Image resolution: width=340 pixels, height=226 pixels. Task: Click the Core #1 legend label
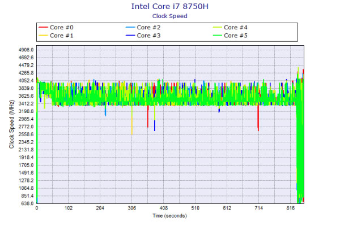coord(62,36)
